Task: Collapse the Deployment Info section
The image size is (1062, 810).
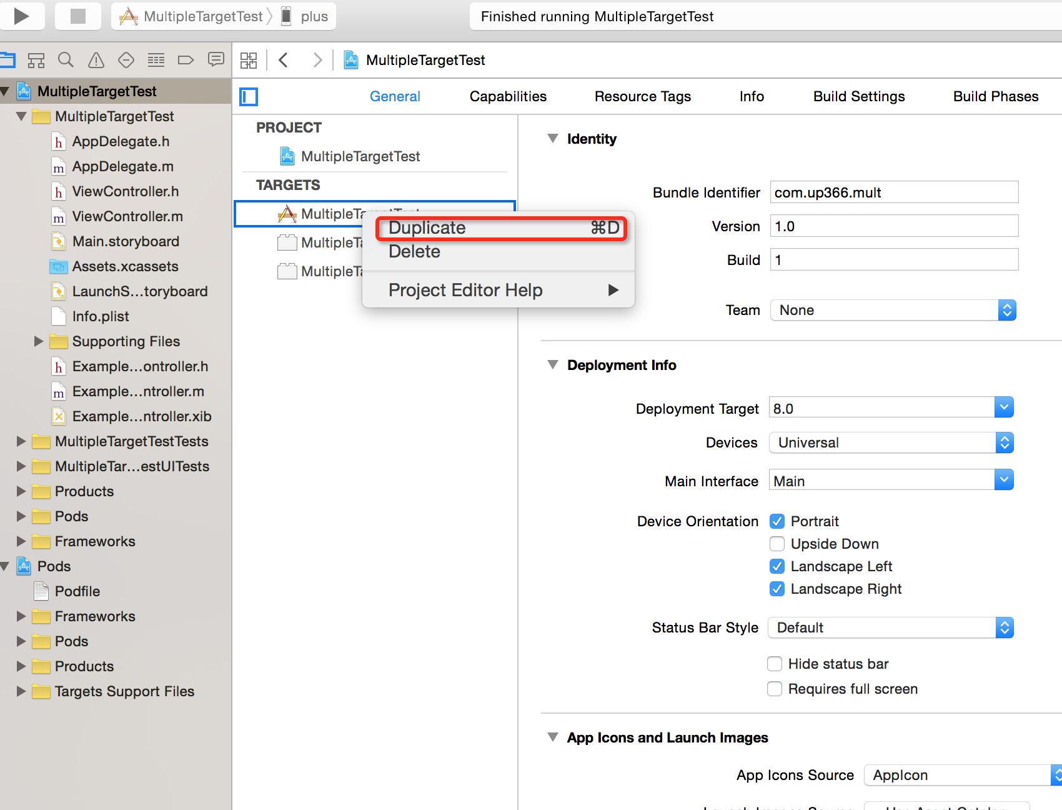Action: pyautogui.click(x=553, y=365)
